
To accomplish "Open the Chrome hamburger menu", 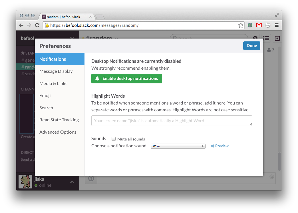I will [x=277, y=25].
